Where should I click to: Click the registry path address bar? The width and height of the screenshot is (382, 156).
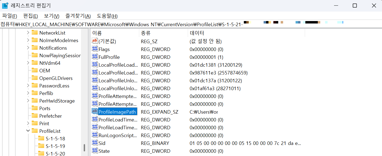click(191, 24)
